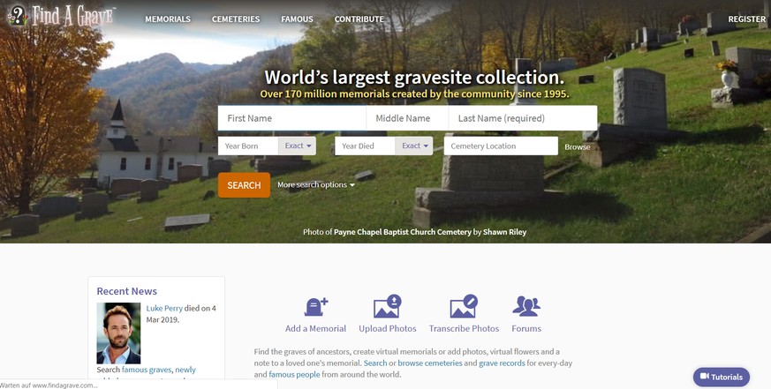Click the Forums text link
771x389 pixels.
(x=526, y=329)
